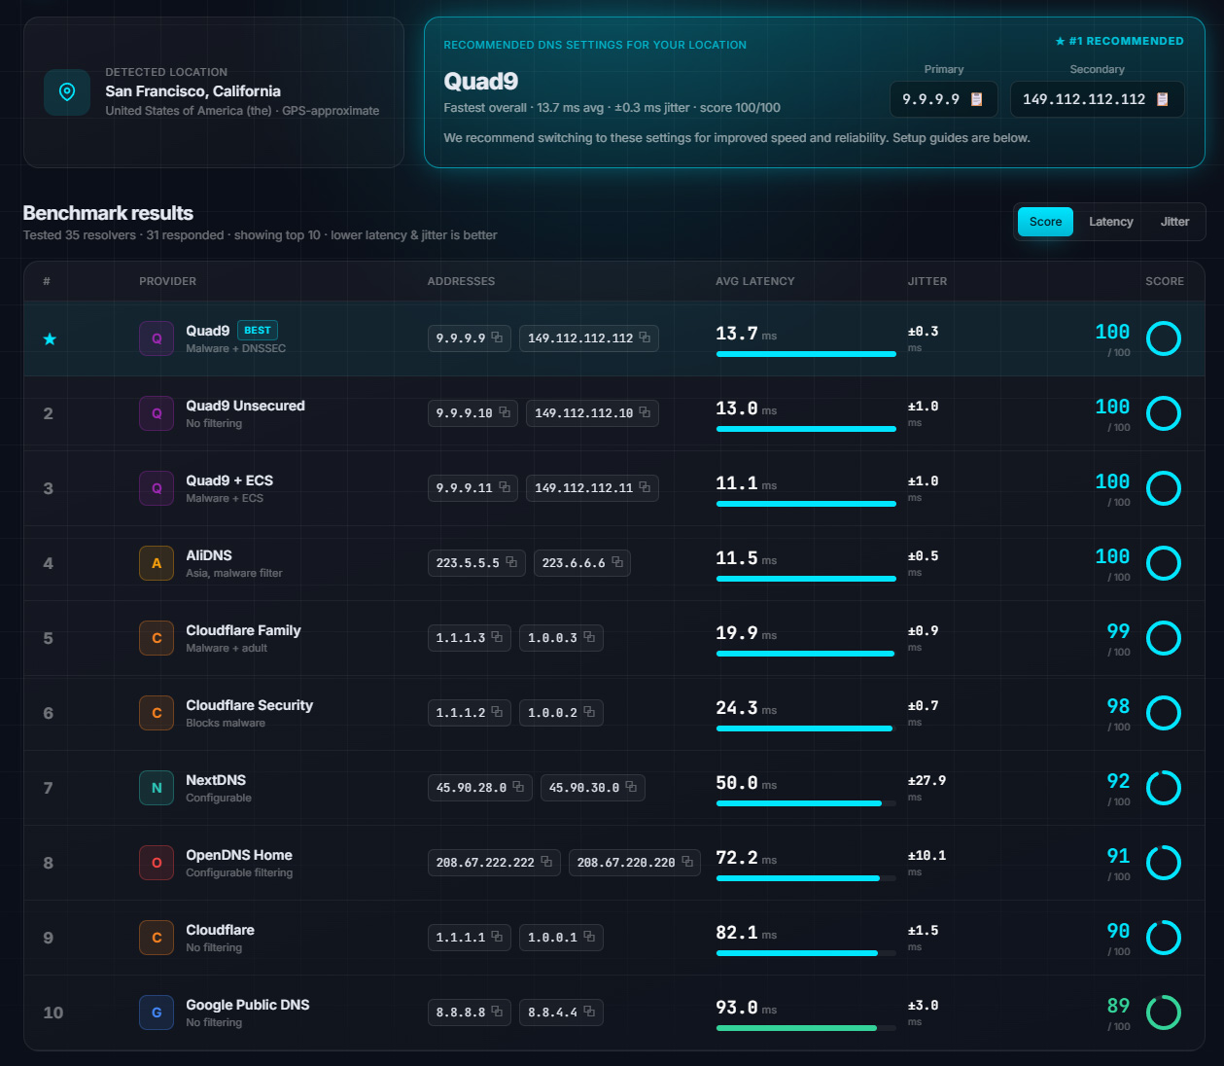Click the #1 RECOMMENDED label
The height and width of the screenshot is (1066, 1224).
tap(1119, 41)
